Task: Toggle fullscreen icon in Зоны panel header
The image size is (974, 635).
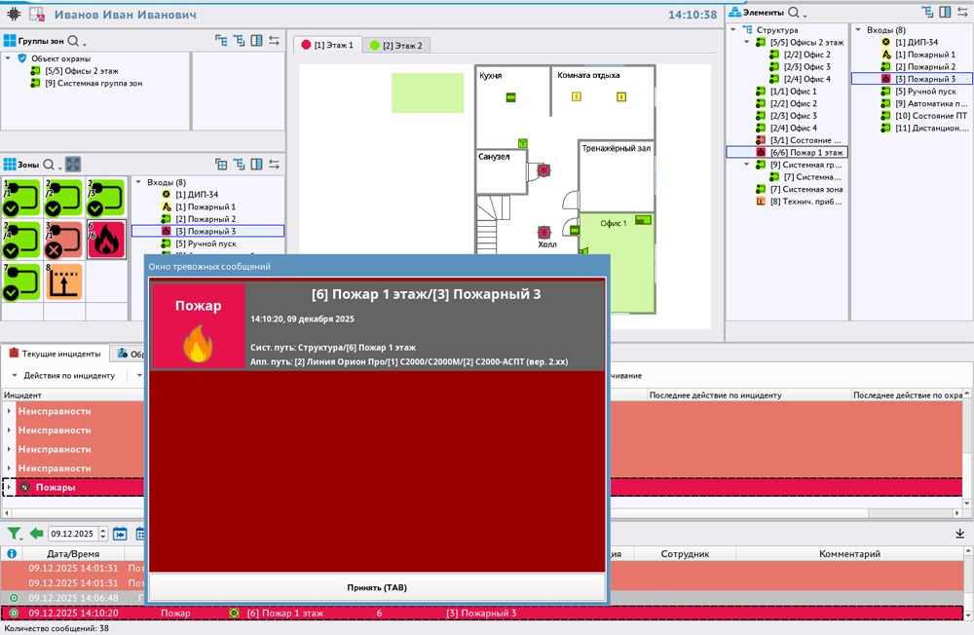Action: coord(73,164)
